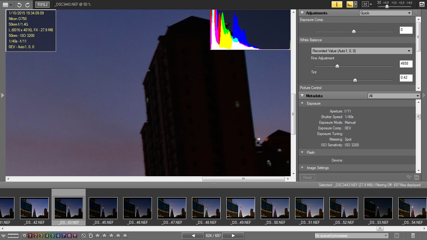The width and height of the screenshot is (427, 240).
Task: Rotate image counterclockwise
Action: click(19, 5)
